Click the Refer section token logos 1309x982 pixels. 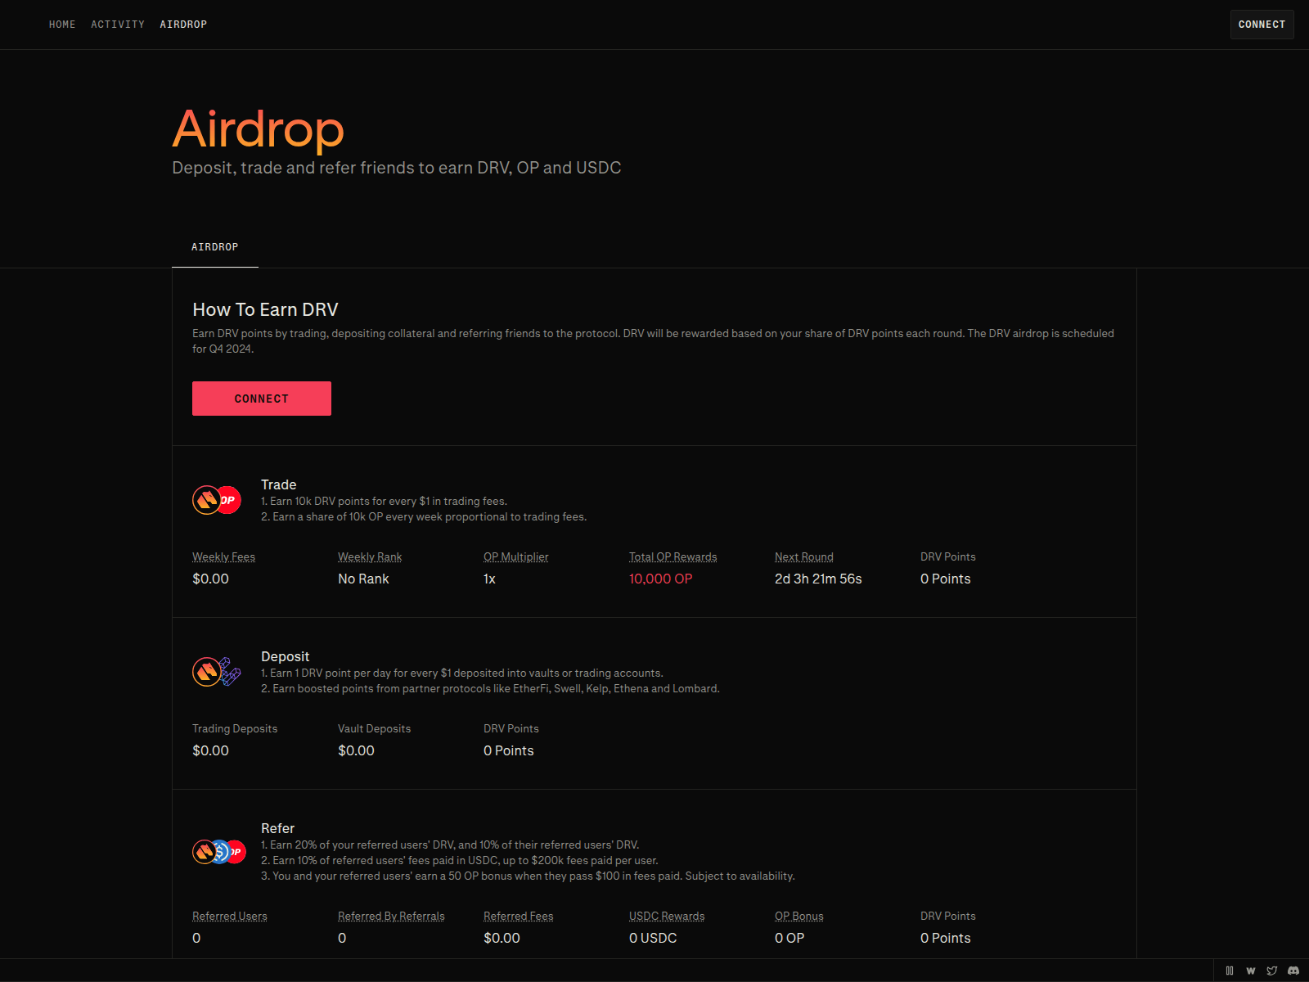[219, 852]
